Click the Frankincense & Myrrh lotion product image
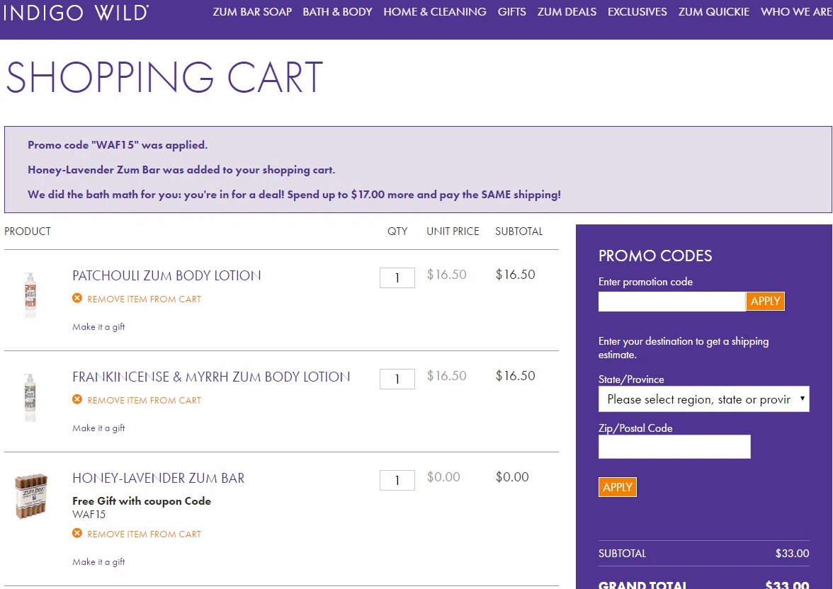833x589 pixels. [30, 396]
